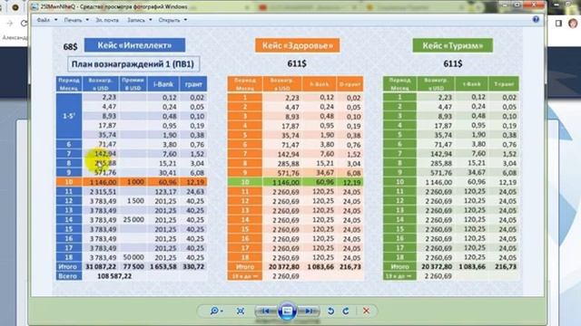Click the 68$ price text
This screenshot has height=326, width=581.
point(71,46)
